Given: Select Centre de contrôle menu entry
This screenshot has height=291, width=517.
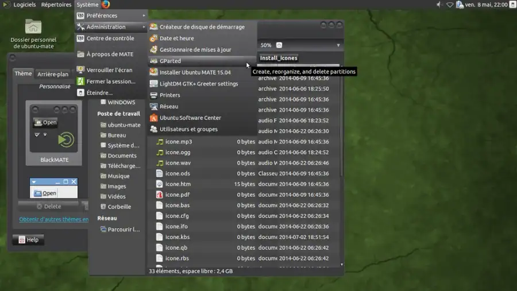Looking at the screenshot, I should (111, 38).
